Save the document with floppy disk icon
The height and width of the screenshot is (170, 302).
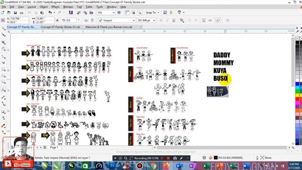15,13
